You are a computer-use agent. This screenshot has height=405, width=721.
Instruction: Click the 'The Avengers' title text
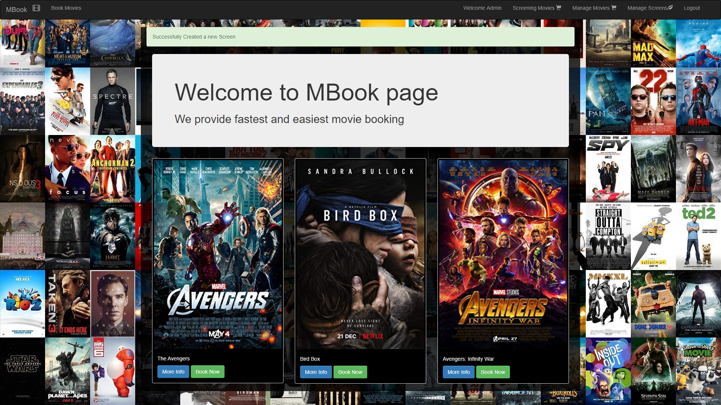pos(173,358)
